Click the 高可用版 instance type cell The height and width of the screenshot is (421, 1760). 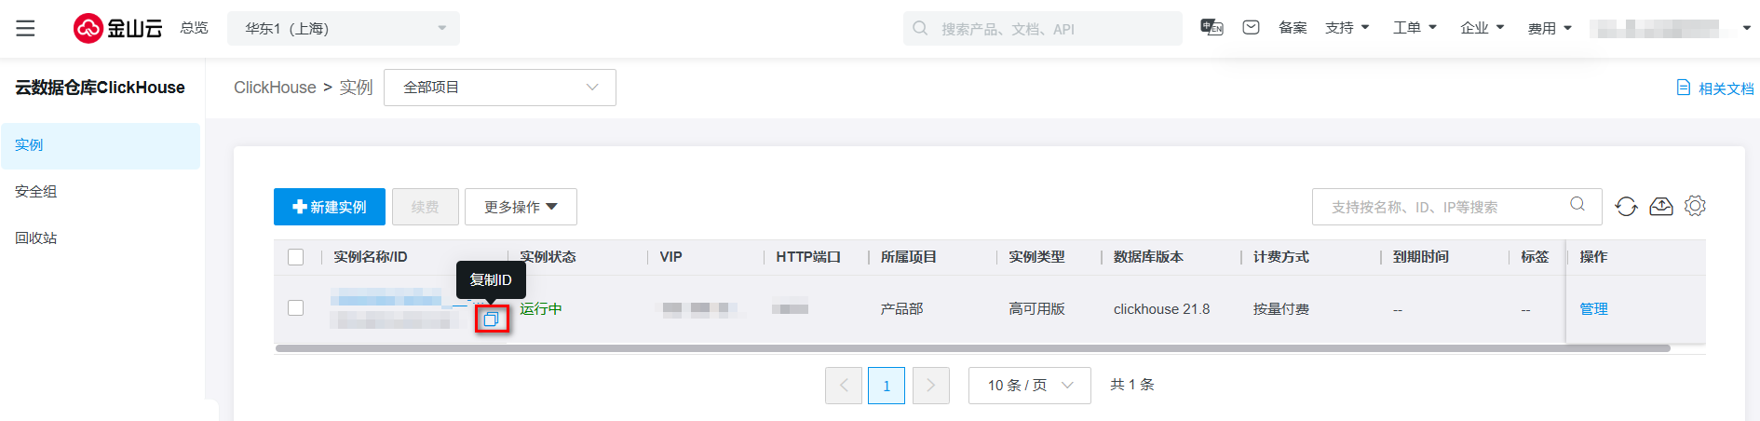pyautogui.click(x=1036, y=308)
